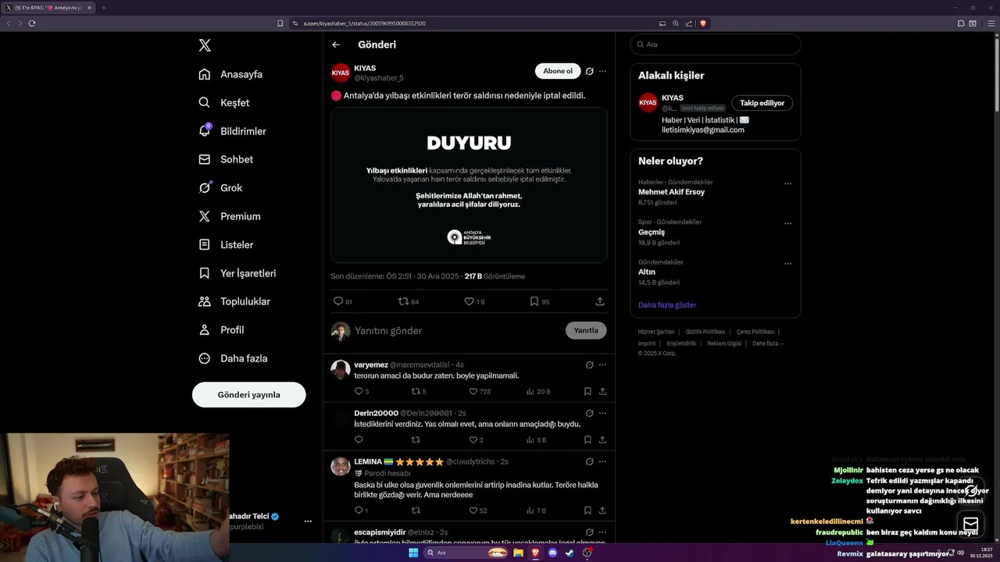Click the Daha fazla göster link
Viewport: 1000px width, 562px height.
(x=667, y=305)
